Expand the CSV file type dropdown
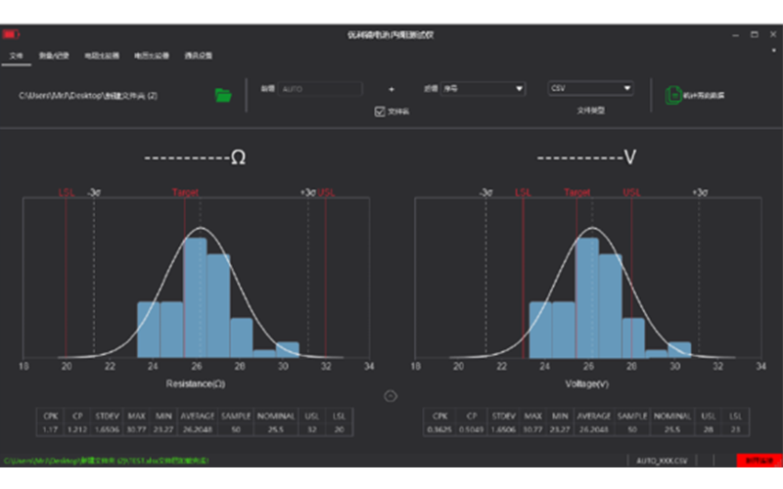 point(590,89)
